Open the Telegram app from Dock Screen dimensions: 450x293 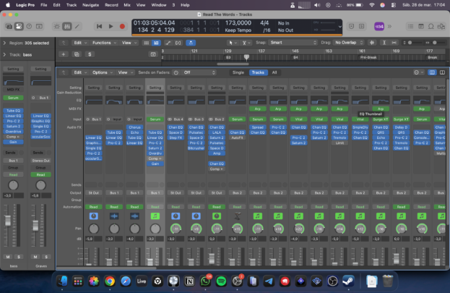[268, 281]
